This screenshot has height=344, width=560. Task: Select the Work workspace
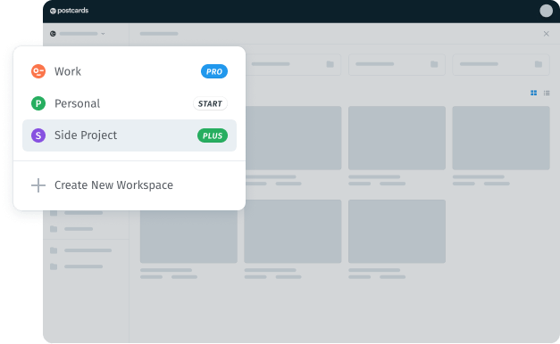130,71
